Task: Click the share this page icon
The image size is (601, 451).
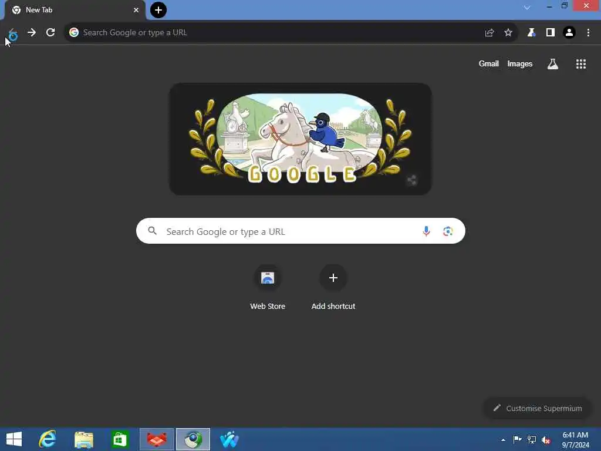Action: click(489, 33)
